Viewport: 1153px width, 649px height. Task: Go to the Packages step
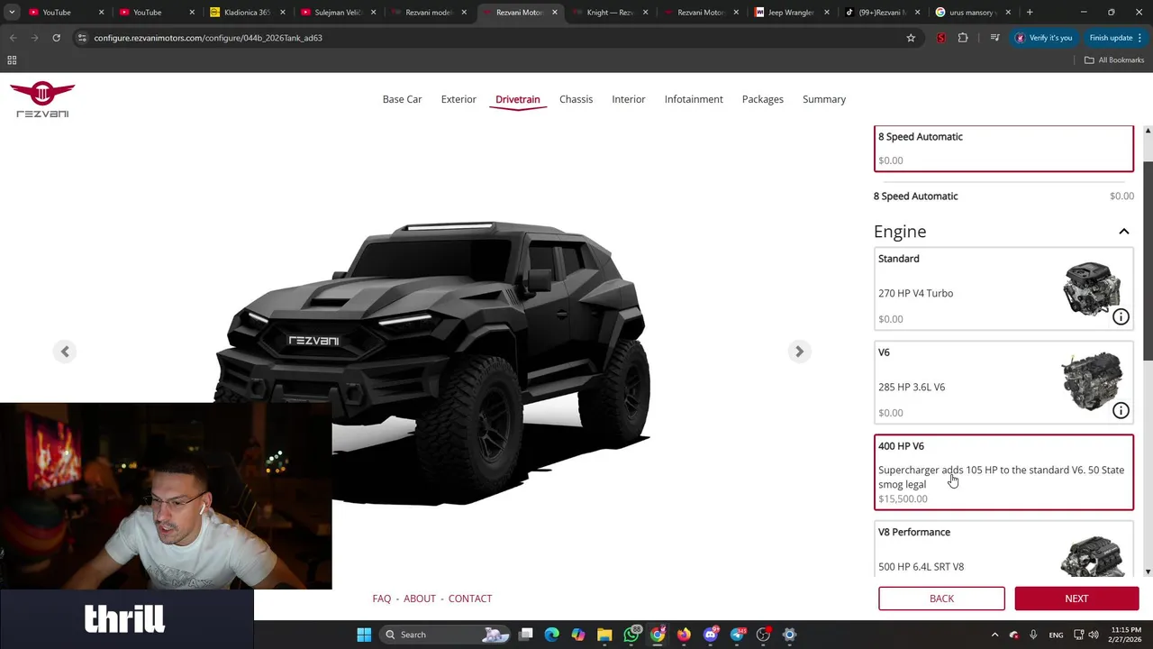(x=763, y=99)
